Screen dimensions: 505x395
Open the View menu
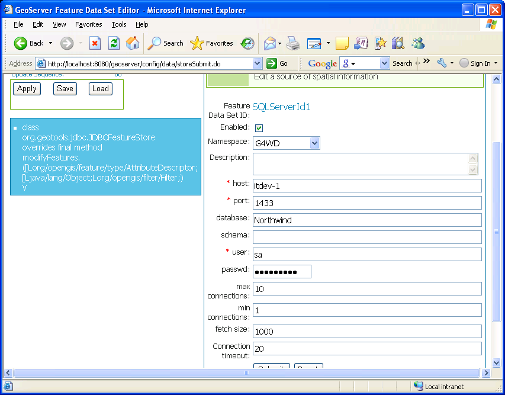[x=59, y=24]
